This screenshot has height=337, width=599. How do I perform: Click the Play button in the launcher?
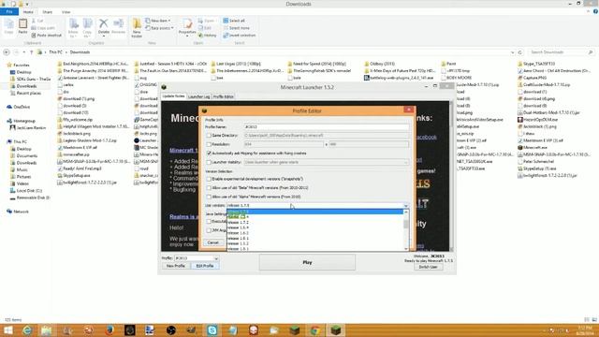(307, 262)
